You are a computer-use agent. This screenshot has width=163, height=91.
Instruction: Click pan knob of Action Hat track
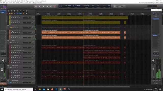[x=33, y=17]
